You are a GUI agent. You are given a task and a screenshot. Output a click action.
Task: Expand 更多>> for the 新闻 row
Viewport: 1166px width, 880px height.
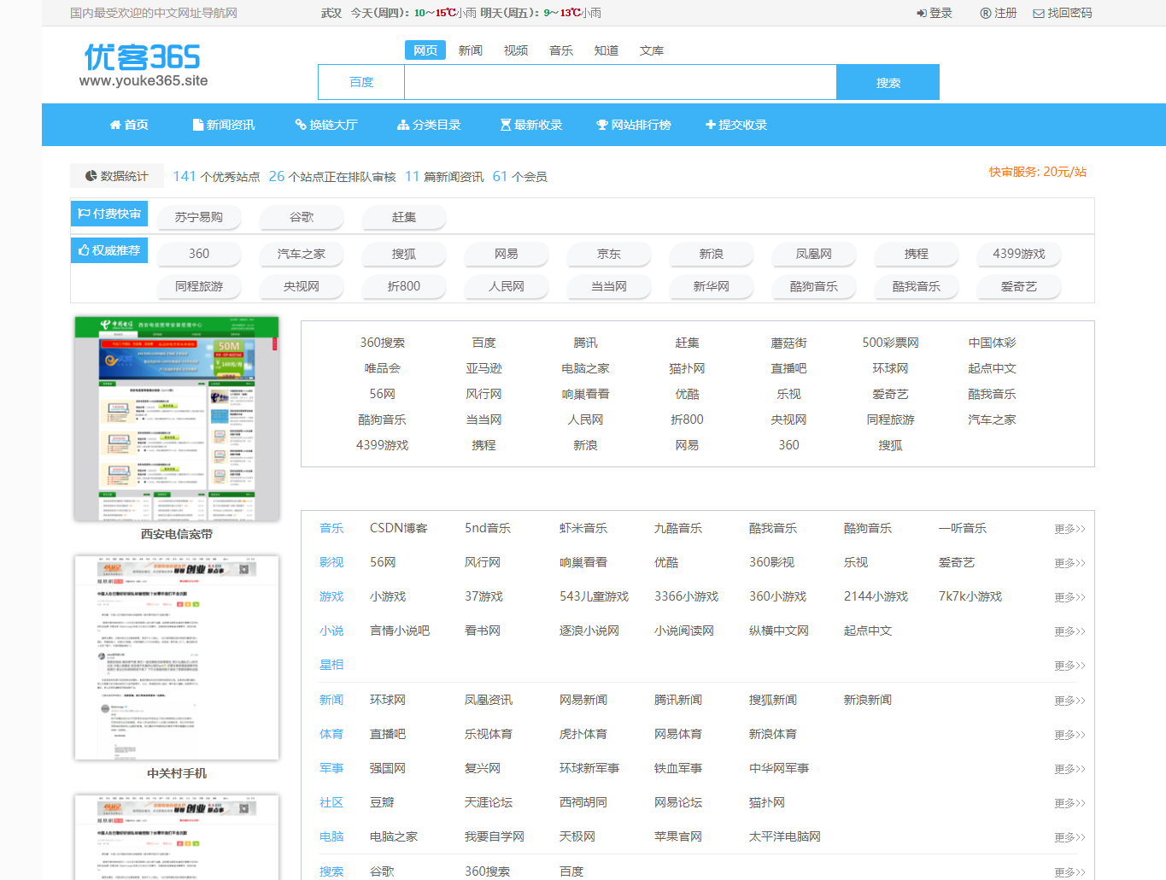(x=1069, y=701)
